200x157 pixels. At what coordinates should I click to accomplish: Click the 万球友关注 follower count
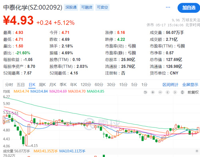pyautogui.click(x=186, y=20)
